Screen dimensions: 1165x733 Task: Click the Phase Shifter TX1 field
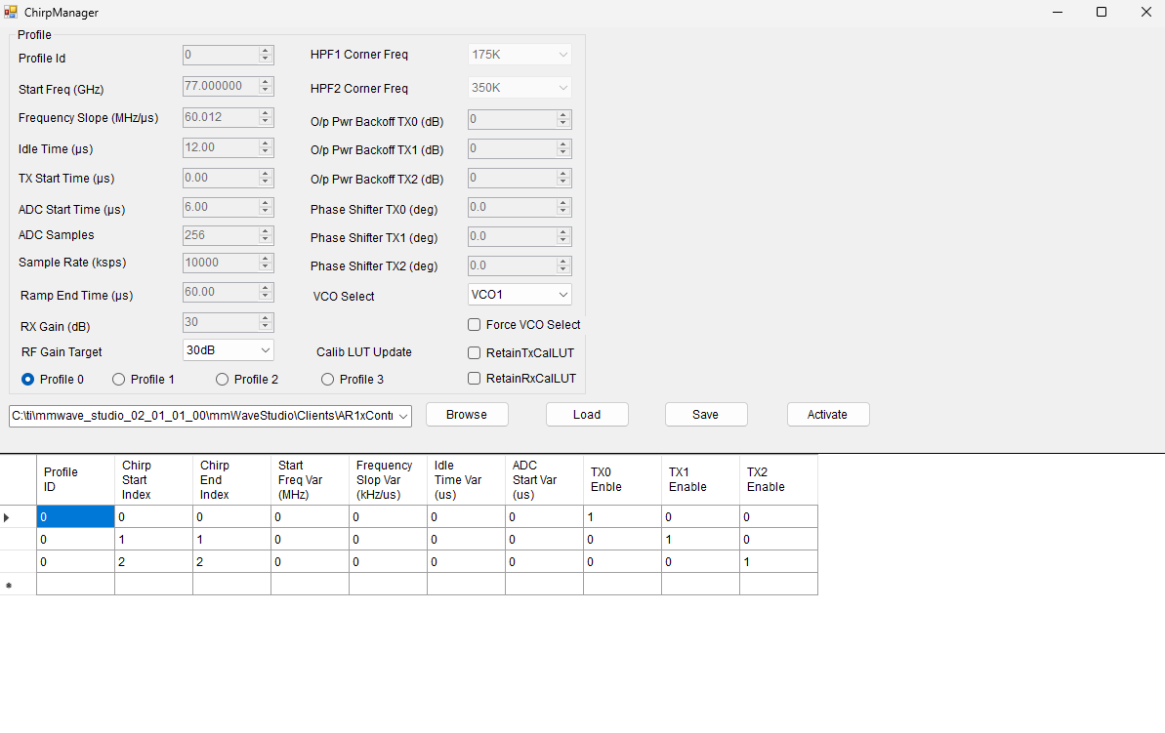520,237
